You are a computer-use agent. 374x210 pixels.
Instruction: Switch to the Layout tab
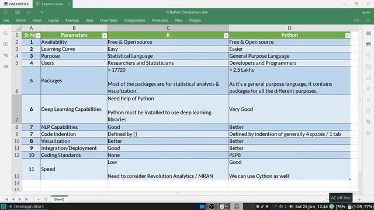point(53,20)
